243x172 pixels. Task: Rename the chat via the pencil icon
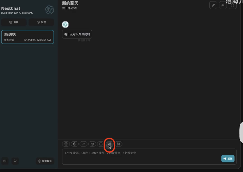[x=213, y=5]
